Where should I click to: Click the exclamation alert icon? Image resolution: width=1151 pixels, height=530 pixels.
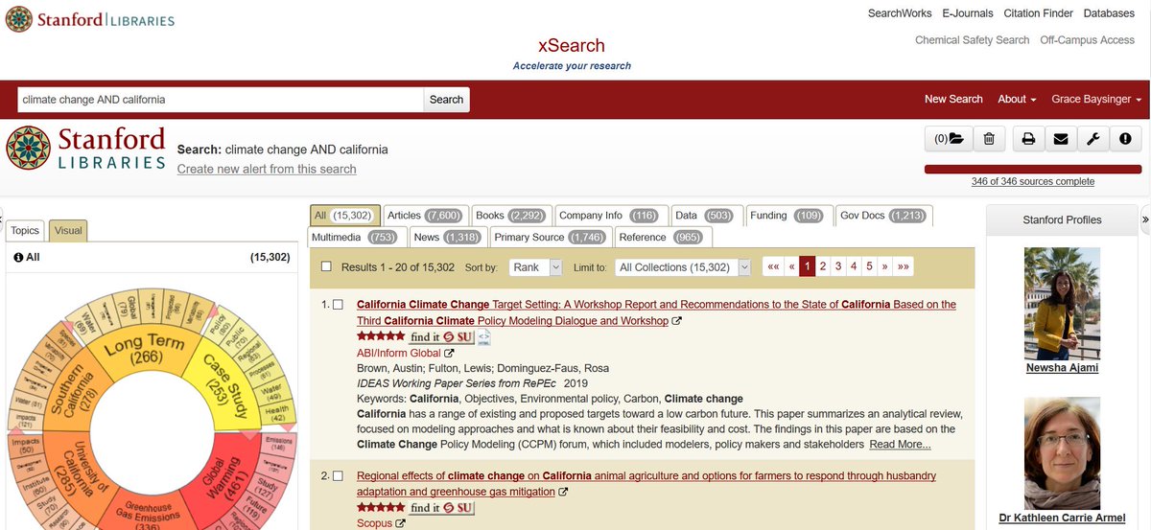click(x=1125, y=139)
